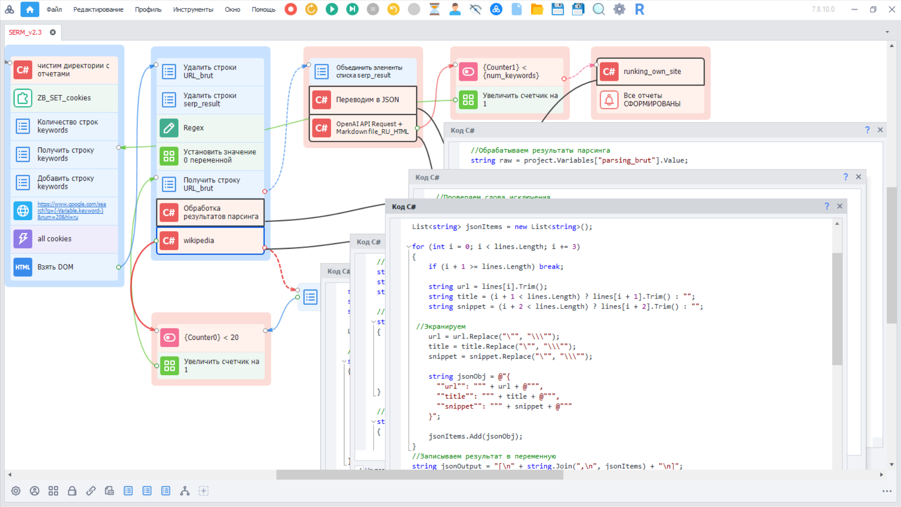The image size is (901, 507).
Task: Select the Переводим в JSON action
Action: 363,100
